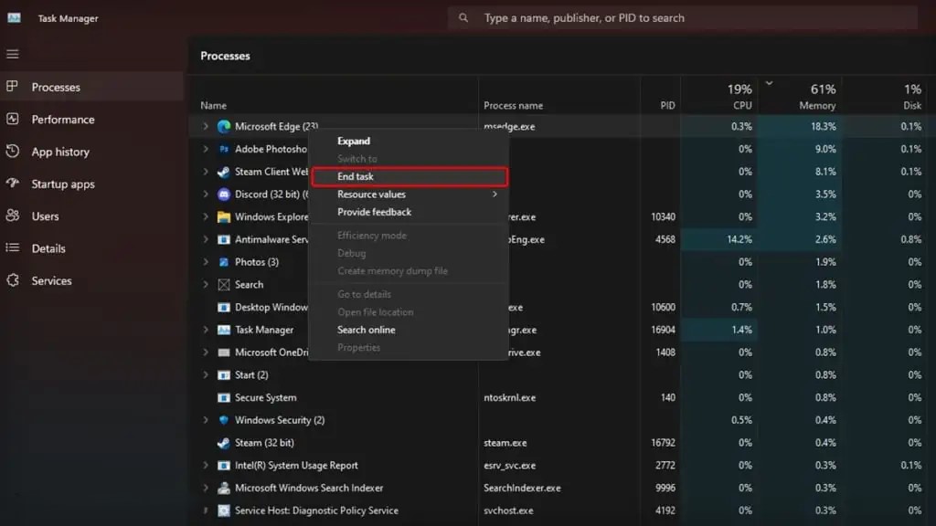Select Provide feedback menu entry

tap(375, 212)
